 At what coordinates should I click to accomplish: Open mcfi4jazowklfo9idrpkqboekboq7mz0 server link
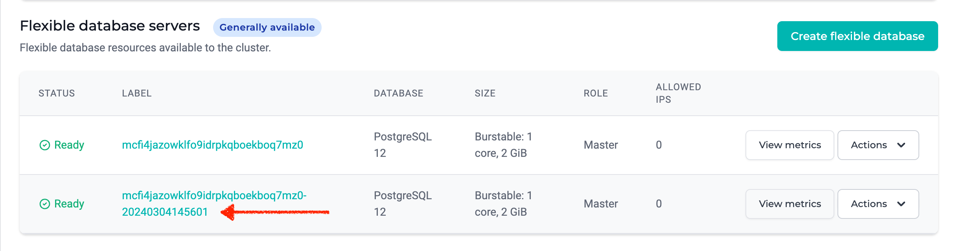pyautogui.click(x=212, y=145)
